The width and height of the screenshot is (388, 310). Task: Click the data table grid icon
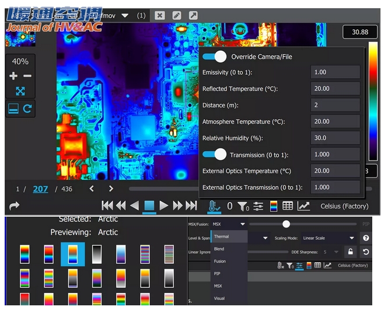(288, 206)
